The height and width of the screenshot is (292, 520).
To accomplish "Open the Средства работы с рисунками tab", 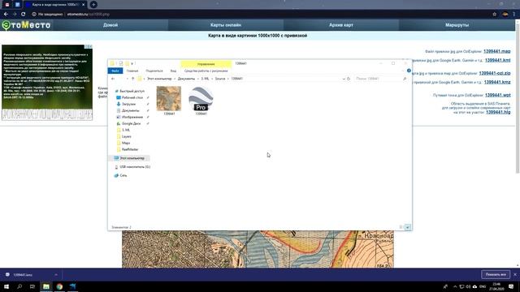I will pyautogui.click(x=206, y=71).
